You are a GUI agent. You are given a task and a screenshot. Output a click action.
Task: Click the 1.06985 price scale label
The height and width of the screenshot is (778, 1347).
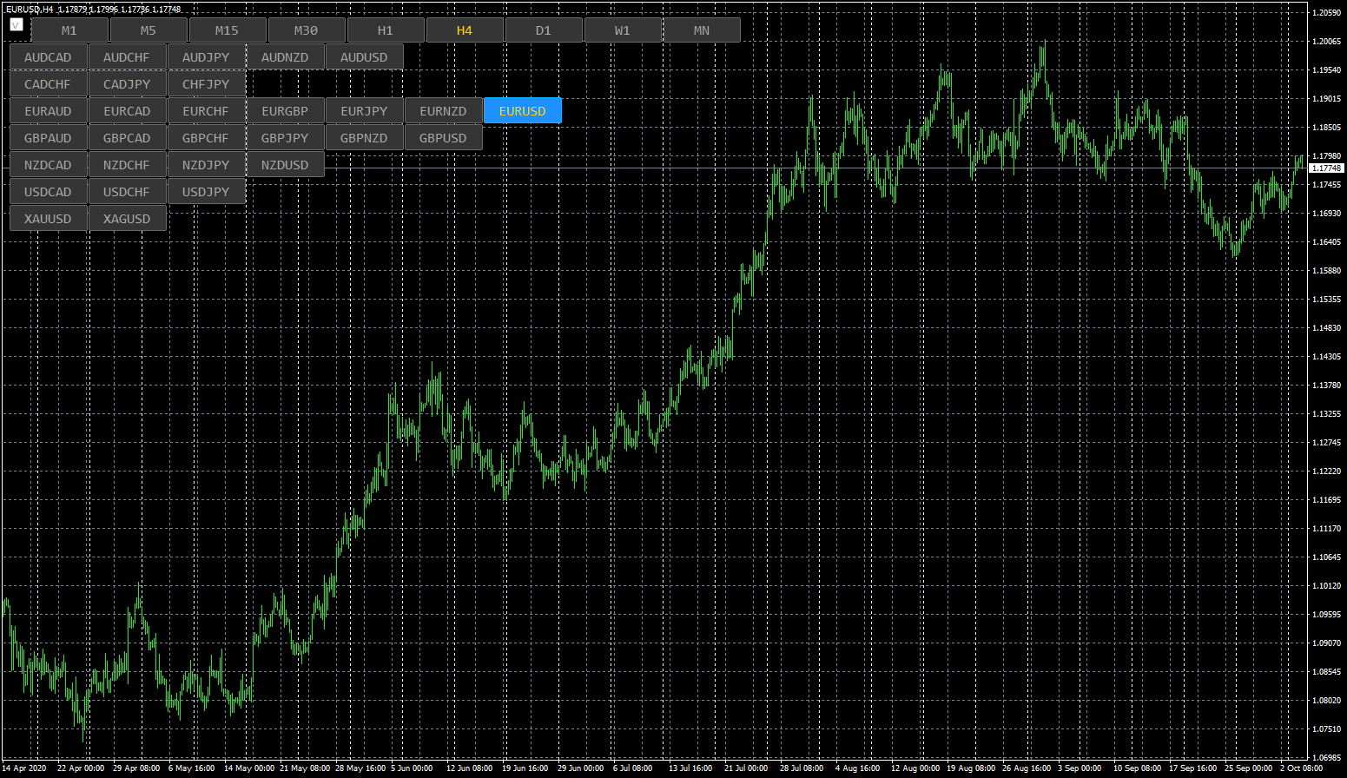tap(1328, 758)
